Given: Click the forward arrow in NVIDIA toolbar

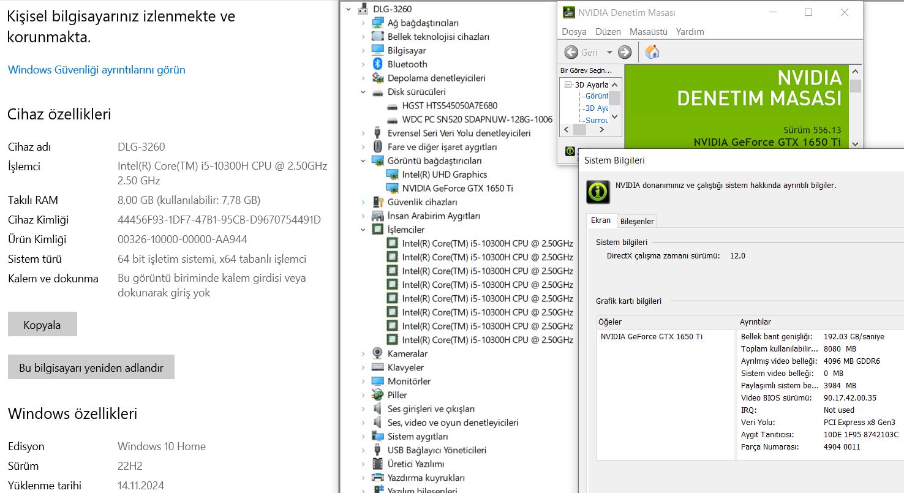Looking at the screenshot, I should tap(625, 52).
